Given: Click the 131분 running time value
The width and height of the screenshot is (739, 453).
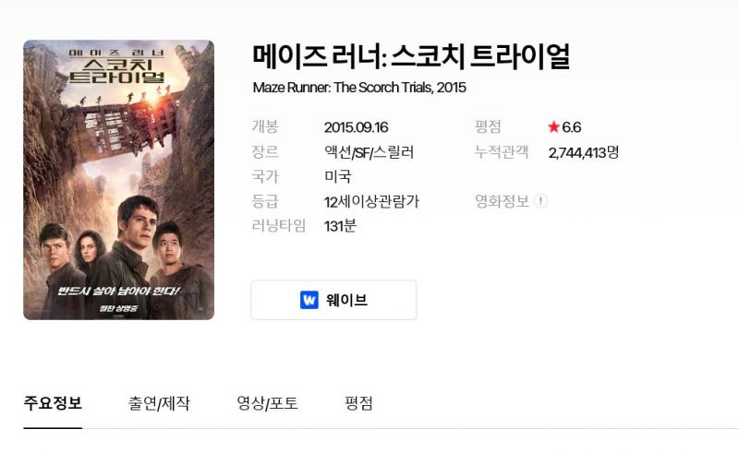Looking at the screenshot, I should pyautogui.click(x=340, y=226).
